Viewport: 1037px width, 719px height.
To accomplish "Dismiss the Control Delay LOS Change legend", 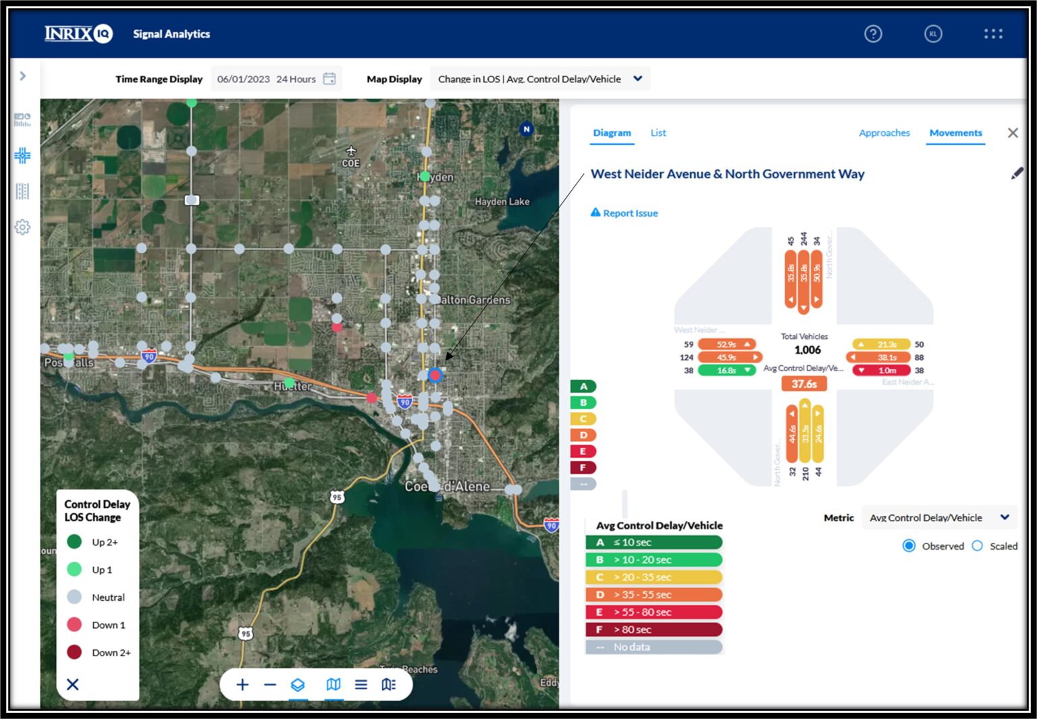I will click(72, 684).
